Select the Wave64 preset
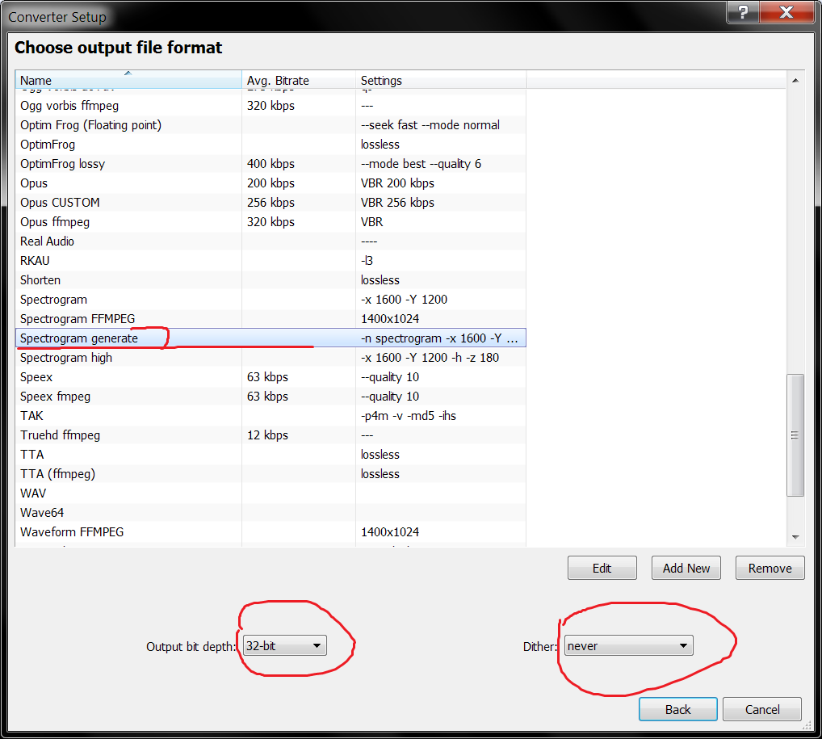822x739 pixels. click(271, 513)
